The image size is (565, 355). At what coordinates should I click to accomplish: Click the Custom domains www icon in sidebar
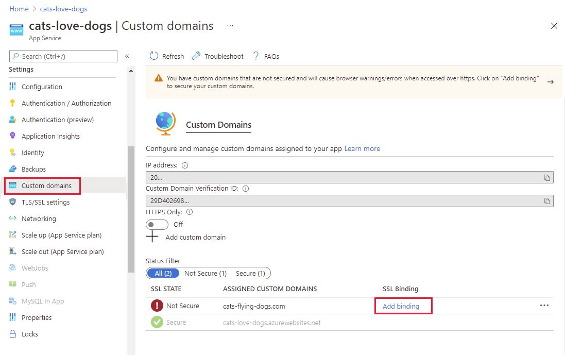click(12, 185)
